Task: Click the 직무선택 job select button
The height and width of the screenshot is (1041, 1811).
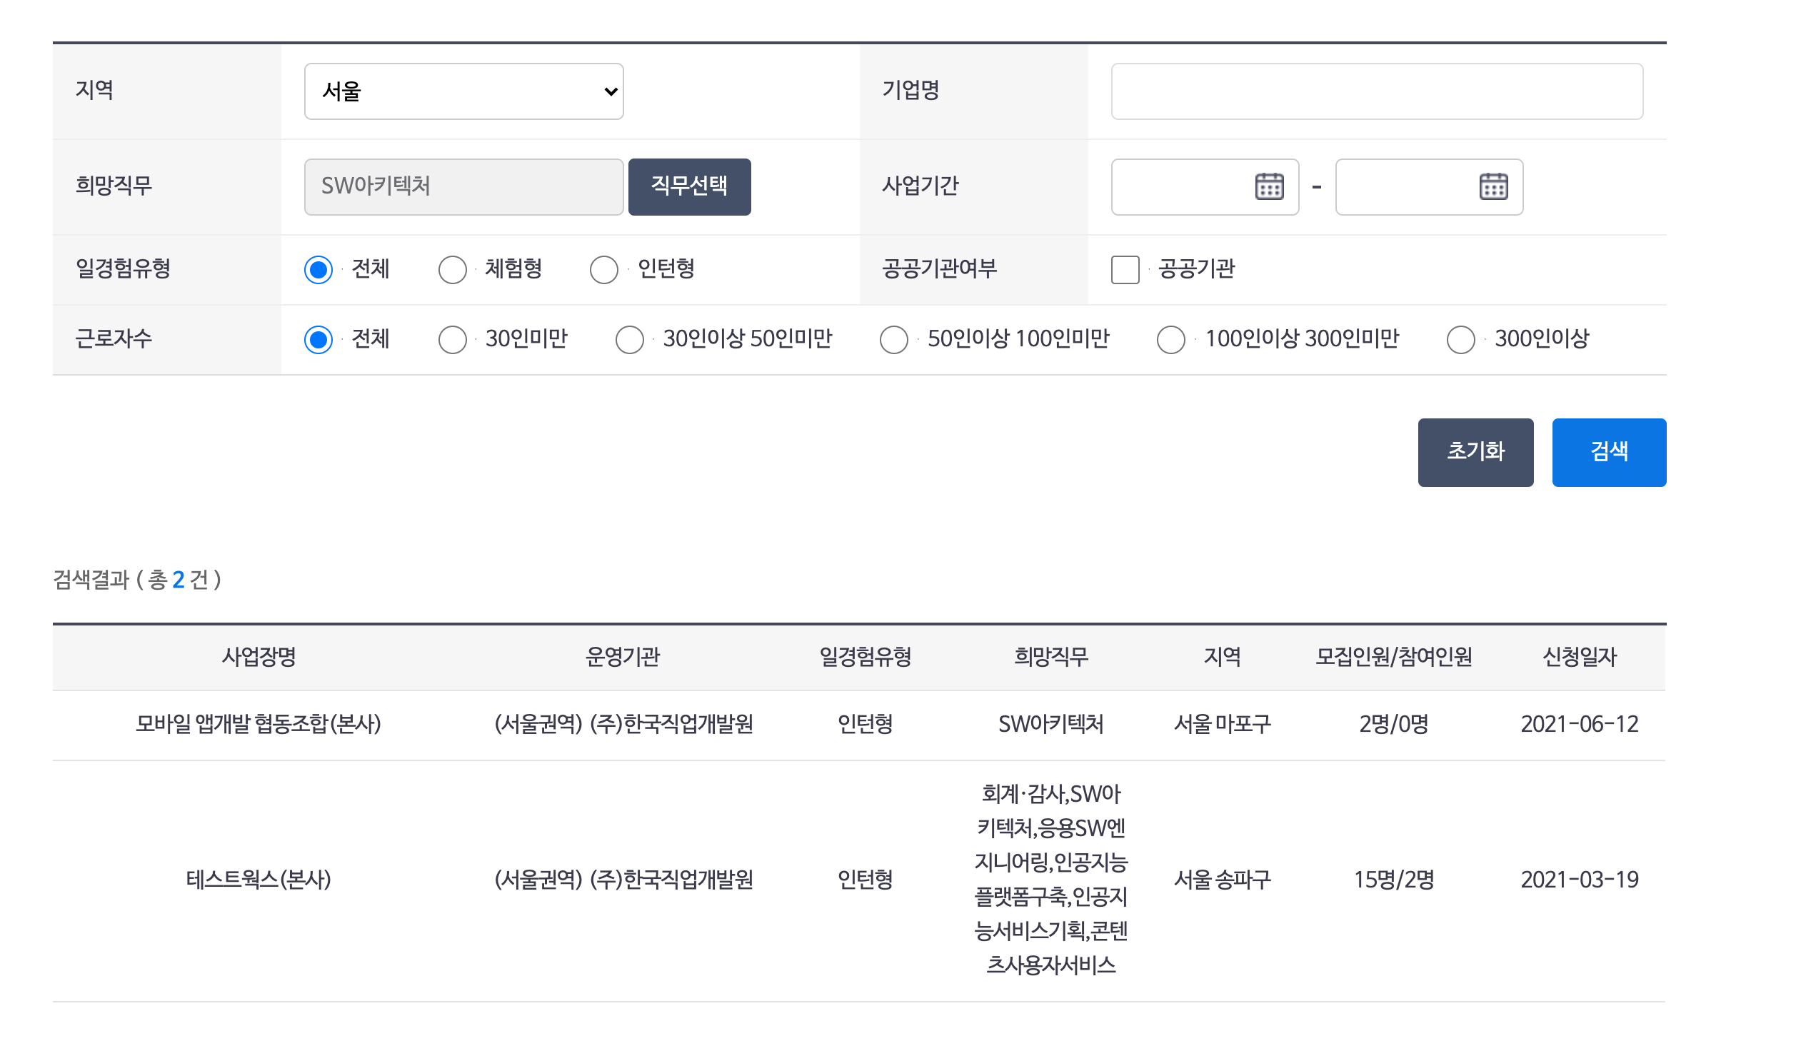Action: click(x=689, y=186)
